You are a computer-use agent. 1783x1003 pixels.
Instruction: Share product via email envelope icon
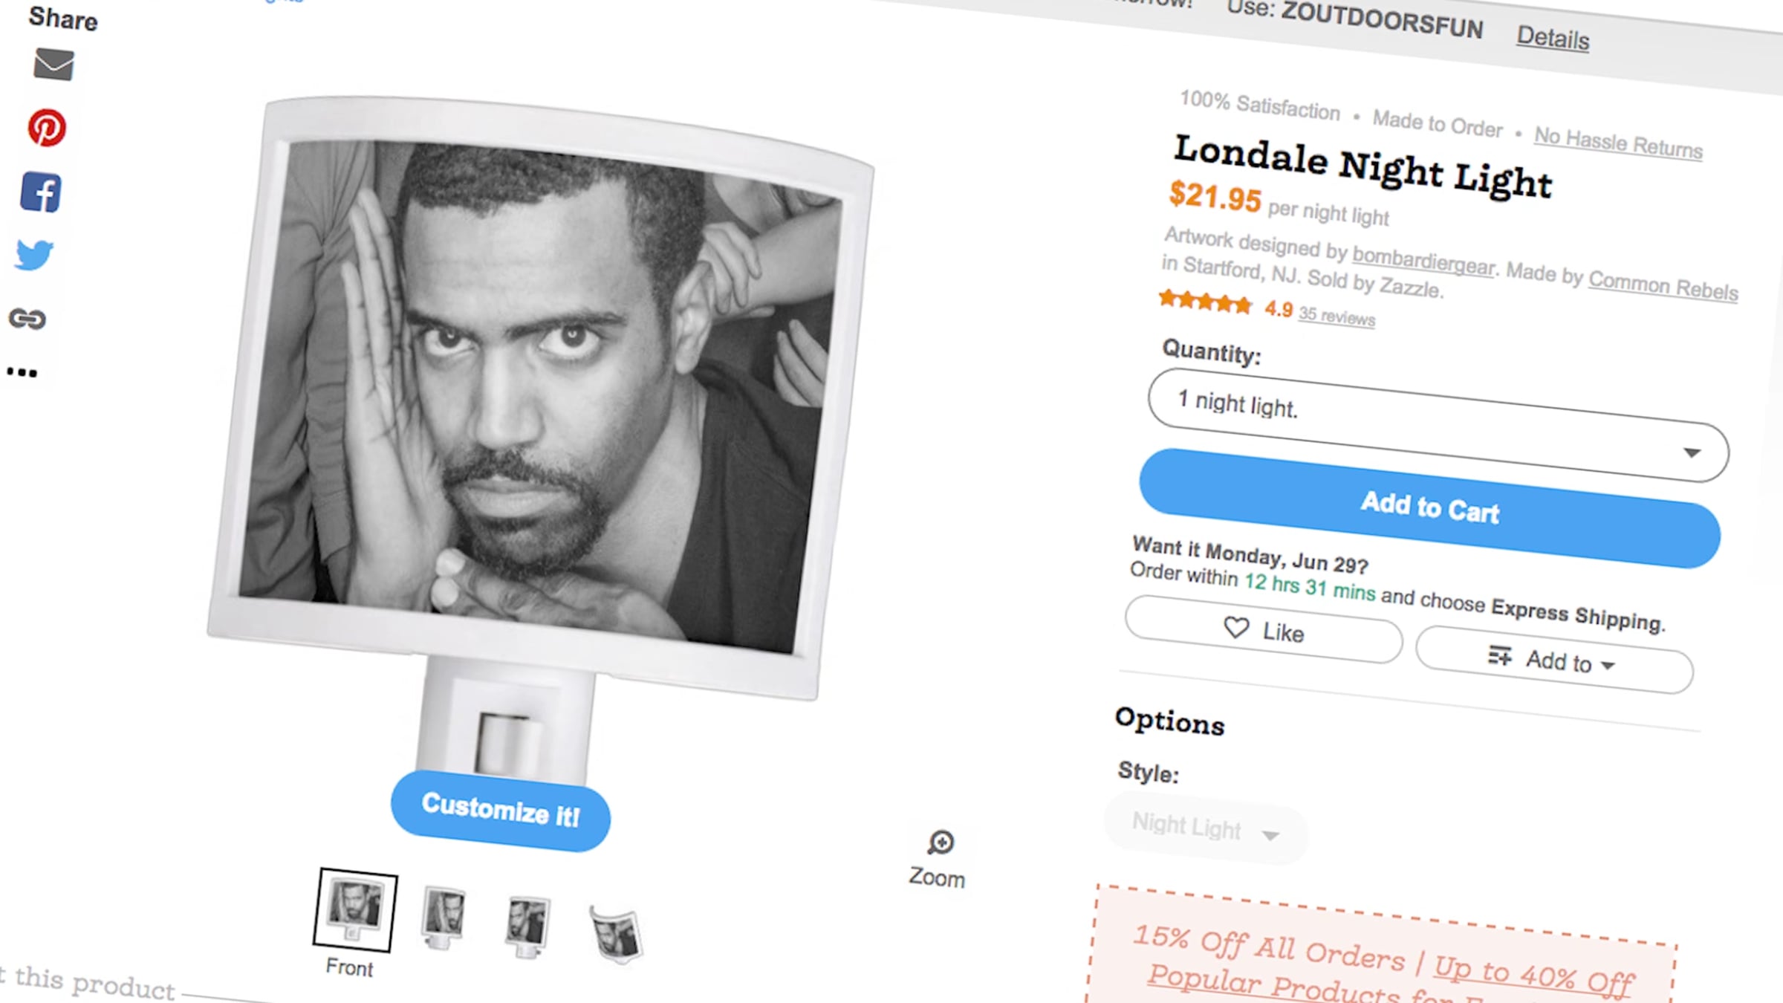(53, 65)
